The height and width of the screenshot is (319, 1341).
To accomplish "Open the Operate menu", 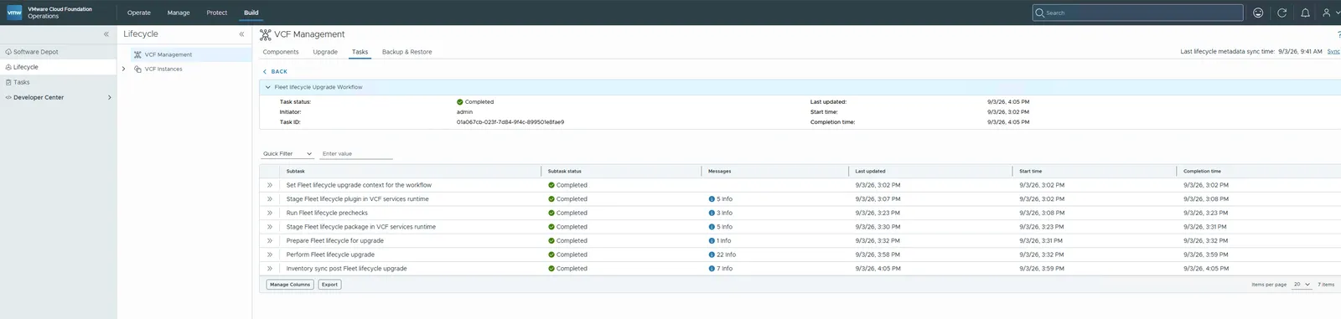I will coord(139,13).
